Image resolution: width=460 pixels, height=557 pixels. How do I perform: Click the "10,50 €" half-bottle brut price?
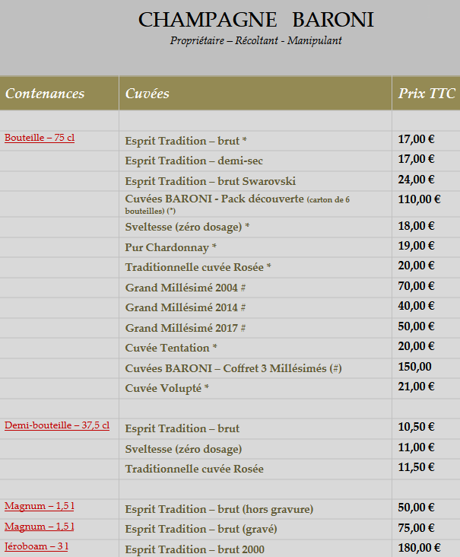pos(416,427)
